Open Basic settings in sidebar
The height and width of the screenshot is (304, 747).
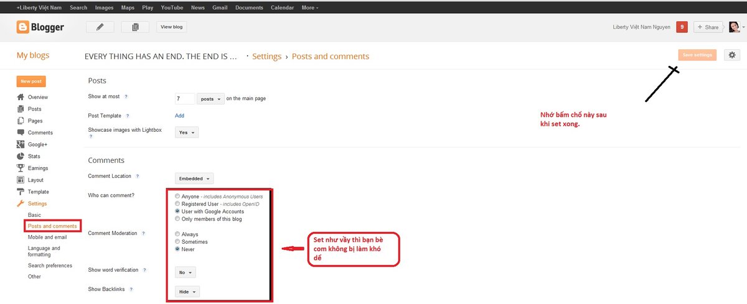pyautogui.click(x=34, y=215)
